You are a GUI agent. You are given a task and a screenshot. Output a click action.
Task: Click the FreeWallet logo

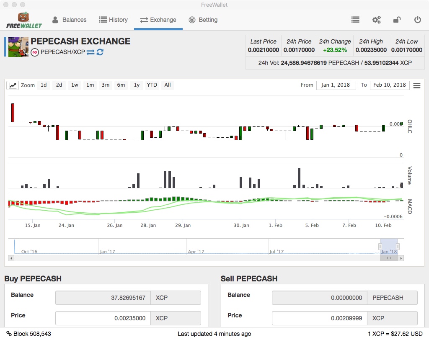[24, 20]
